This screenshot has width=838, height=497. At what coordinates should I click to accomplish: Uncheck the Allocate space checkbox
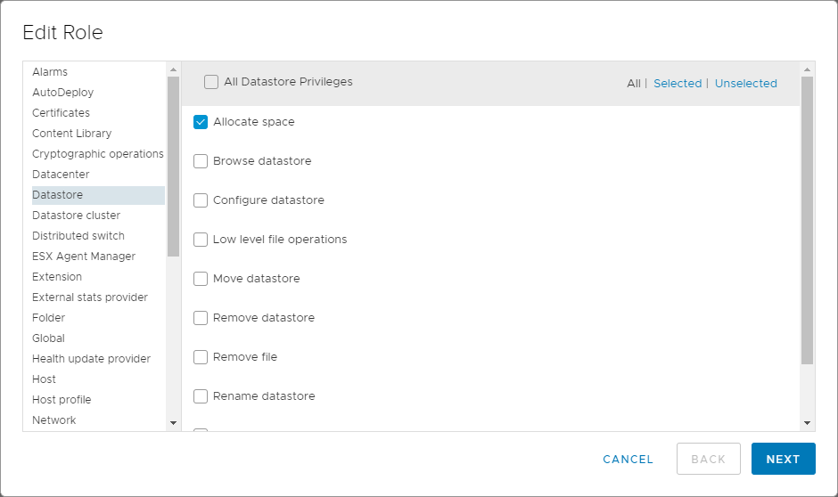(201, 122)
